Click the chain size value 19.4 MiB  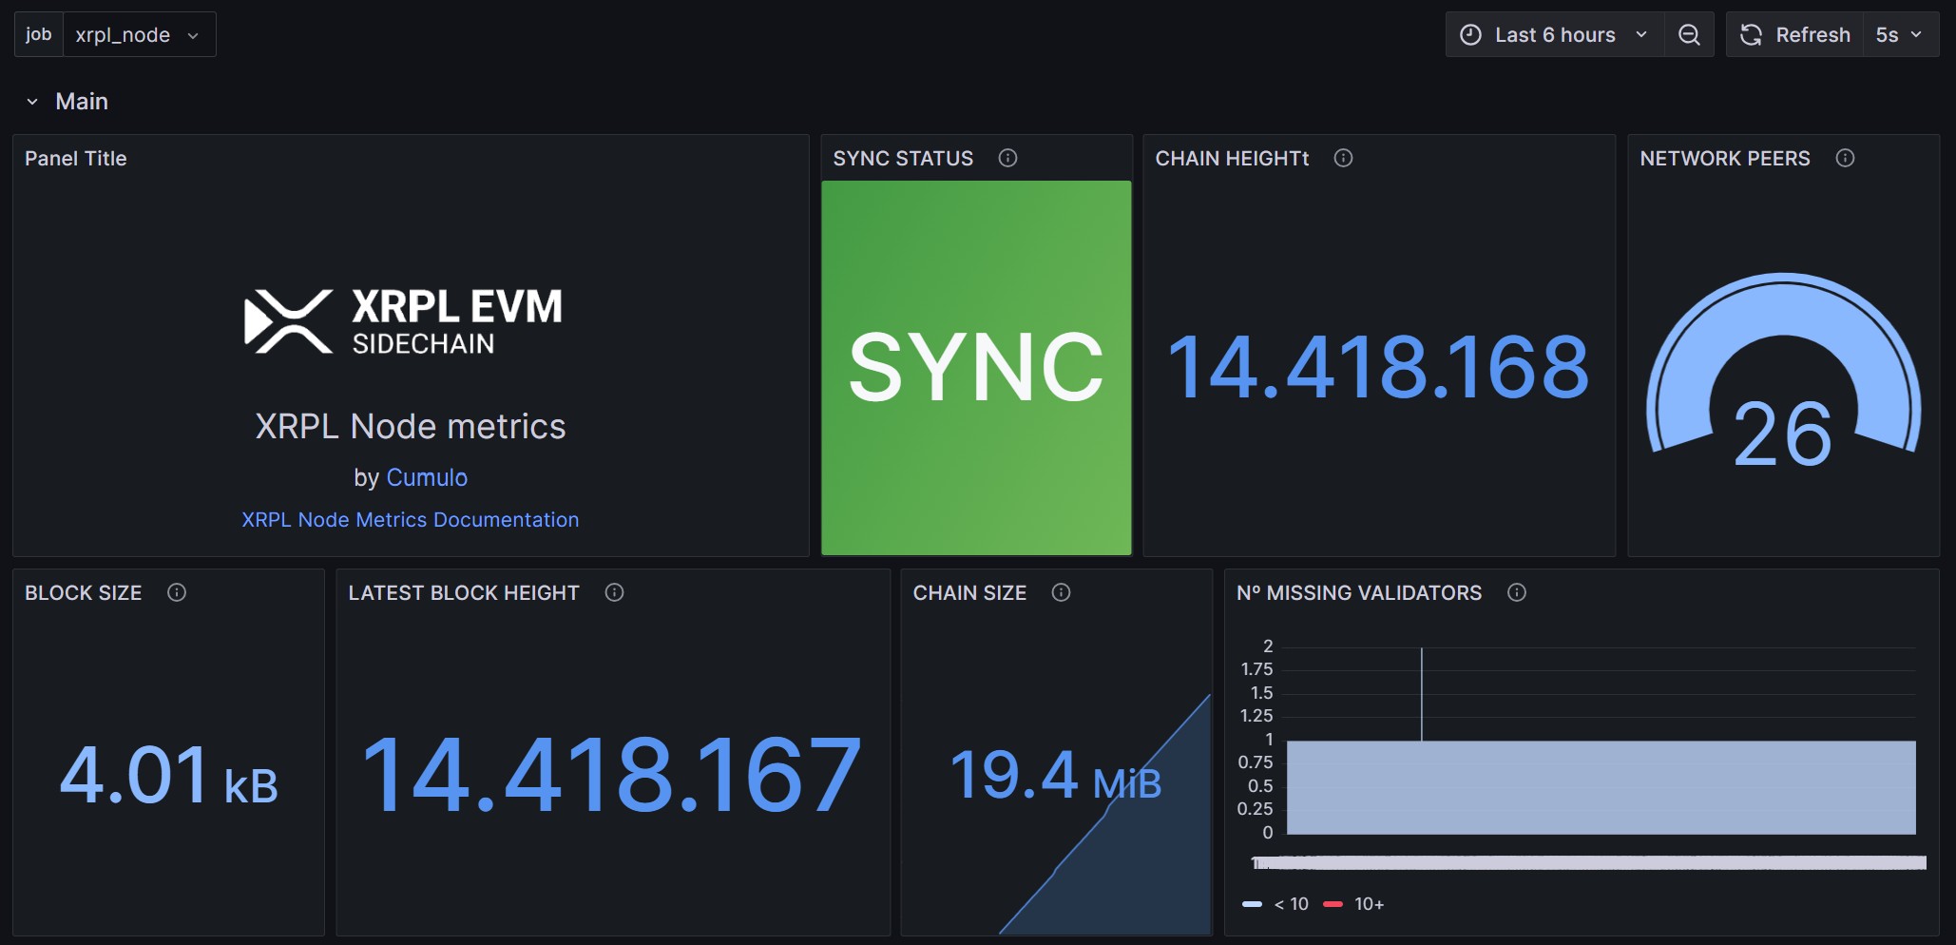1056,776
